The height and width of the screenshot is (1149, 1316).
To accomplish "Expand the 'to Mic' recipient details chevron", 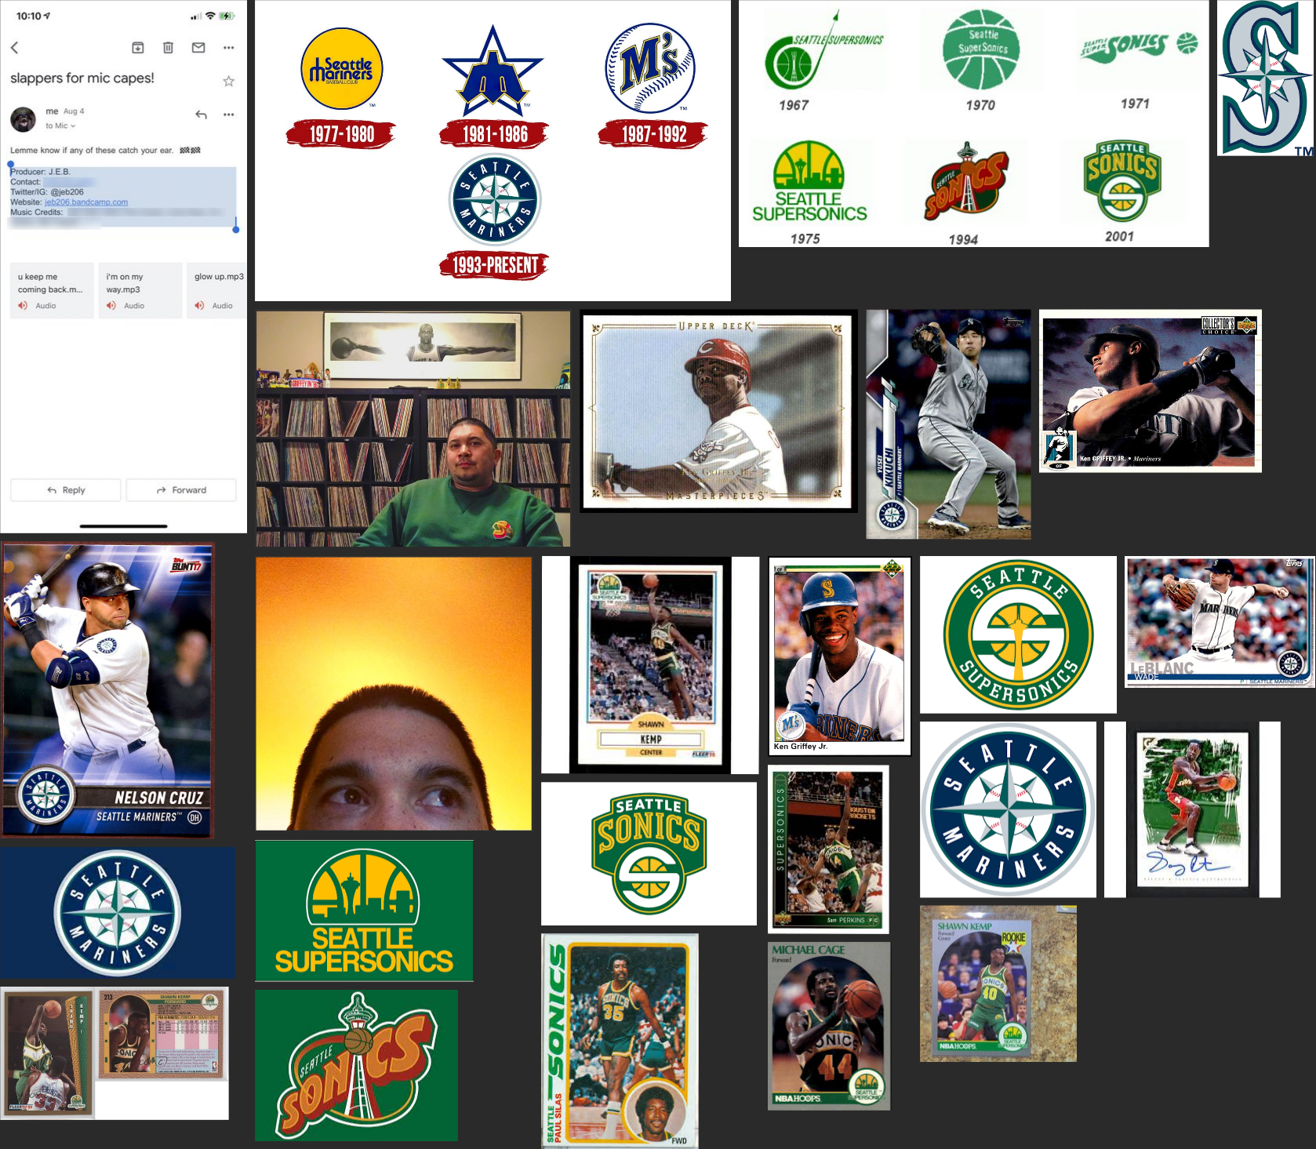I will [73, 125].
